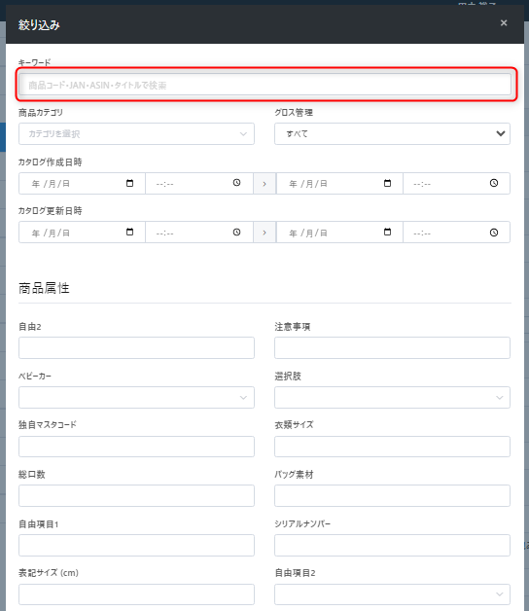Image resolution: width=529 pixels, height=611 pixels.
Task: Click the 自由2 text input
Action: click(136, 347)
